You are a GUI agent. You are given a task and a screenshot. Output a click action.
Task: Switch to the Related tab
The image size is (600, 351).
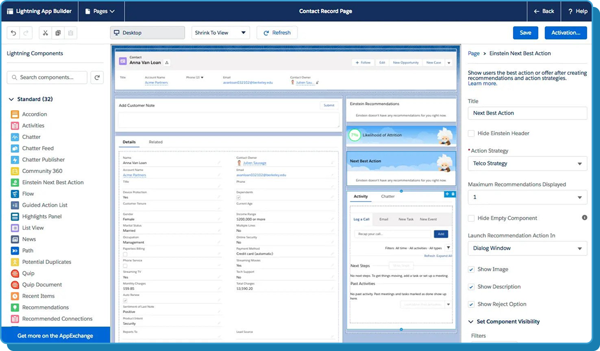pos(156,142)
